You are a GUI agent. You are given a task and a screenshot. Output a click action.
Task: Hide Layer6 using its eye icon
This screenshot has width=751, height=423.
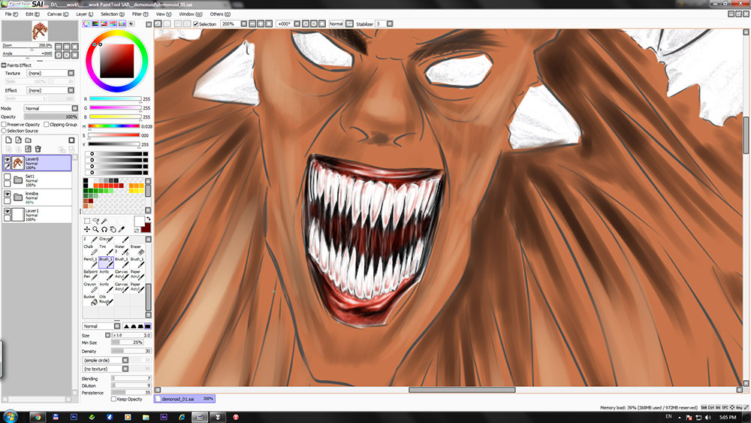click(x=8, y=159)
